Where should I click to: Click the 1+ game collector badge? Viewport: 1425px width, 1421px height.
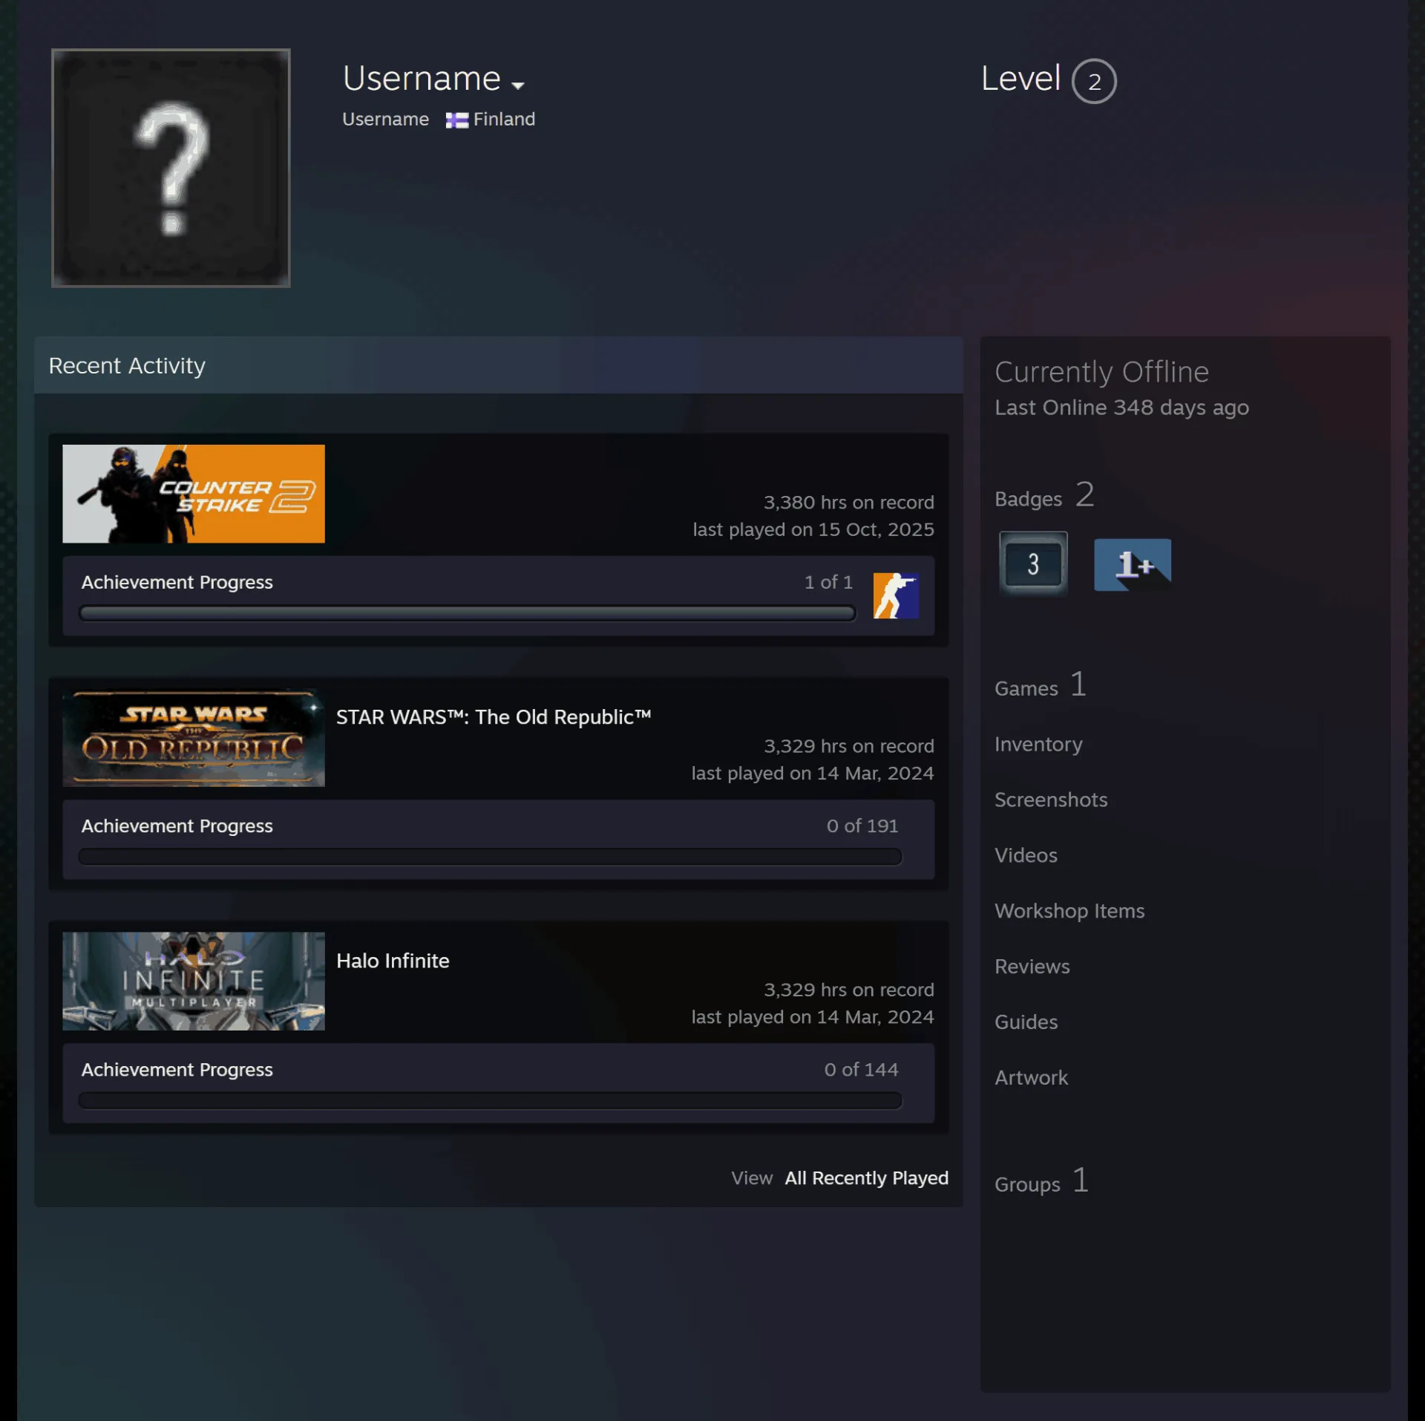tap(1133, 564)
